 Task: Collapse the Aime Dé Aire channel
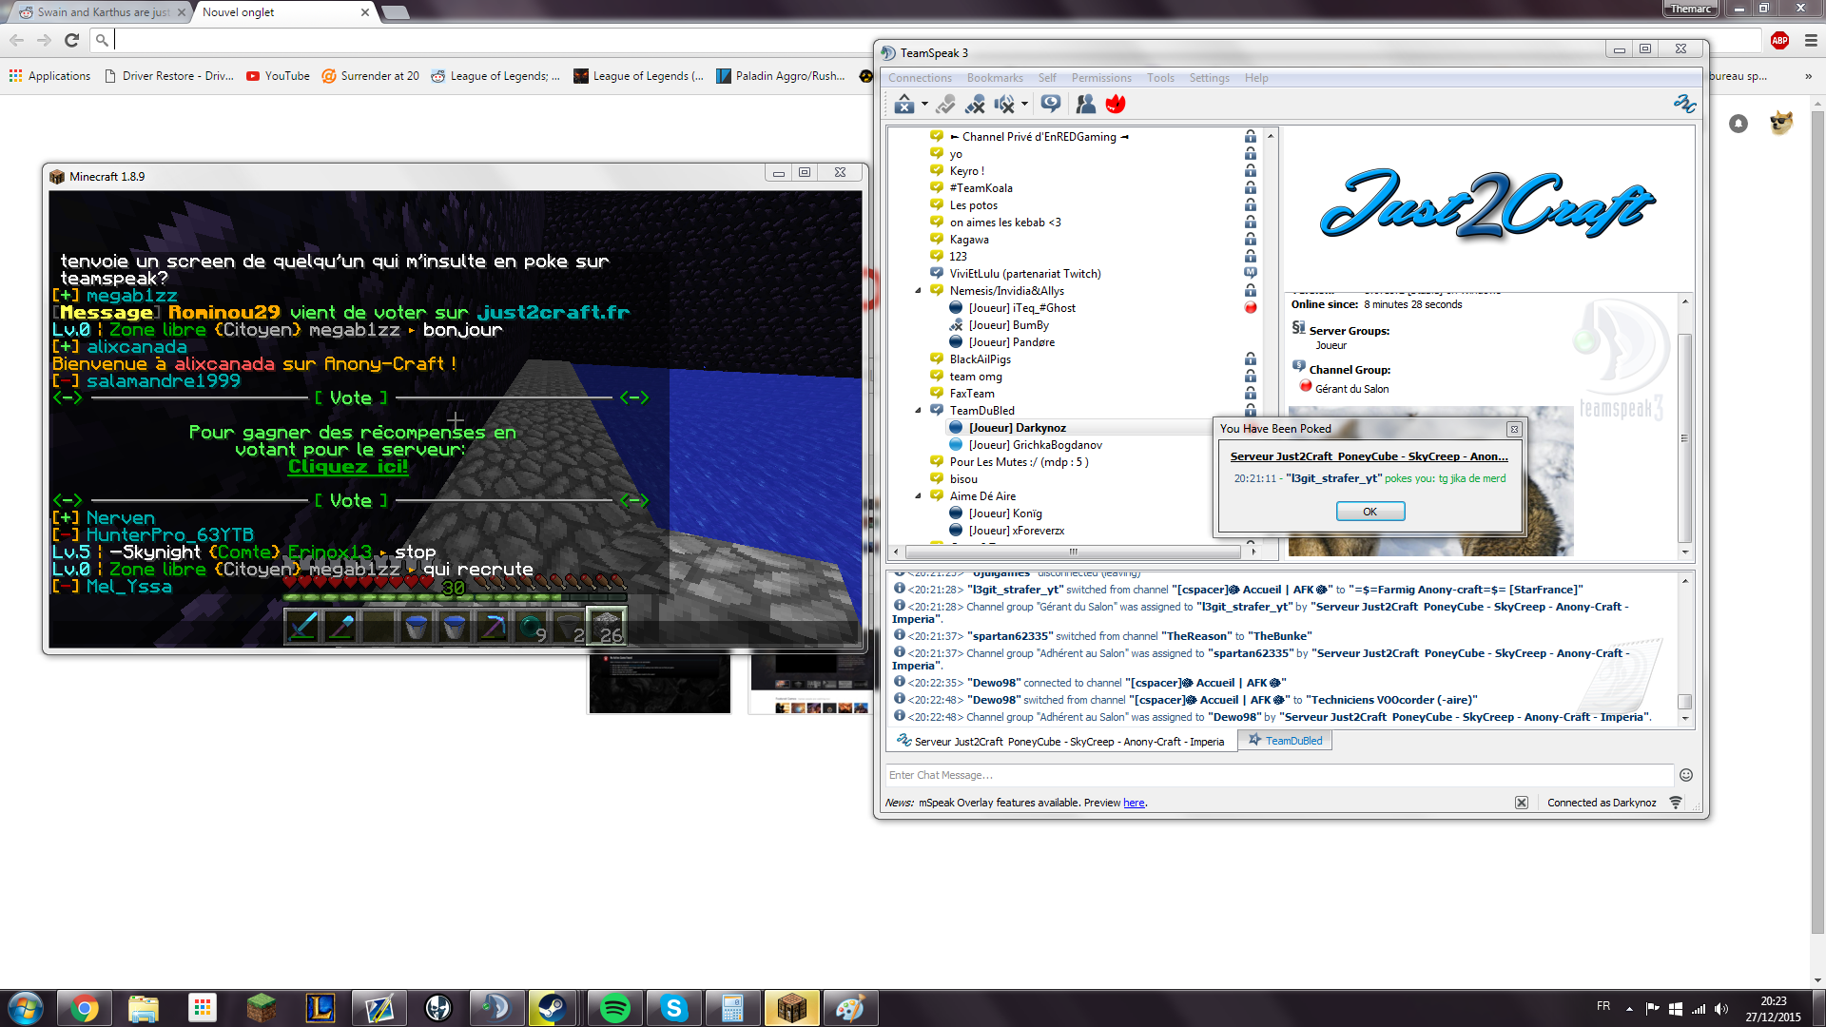point(918,496)
